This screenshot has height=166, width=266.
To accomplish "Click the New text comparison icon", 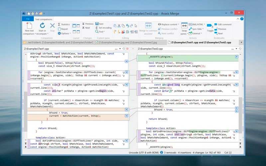I will coord(29,26).
